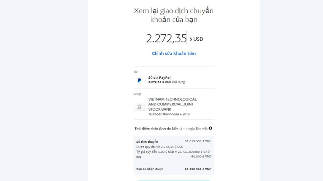Click the Xem lại giao dịch page heading

pyautogui.click(x=174, y=15)
